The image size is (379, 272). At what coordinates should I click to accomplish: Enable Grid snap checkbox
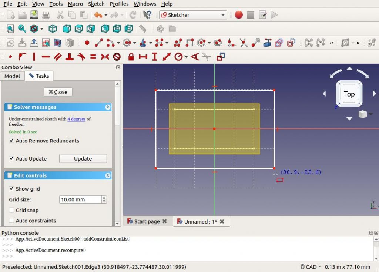[11, 210]
